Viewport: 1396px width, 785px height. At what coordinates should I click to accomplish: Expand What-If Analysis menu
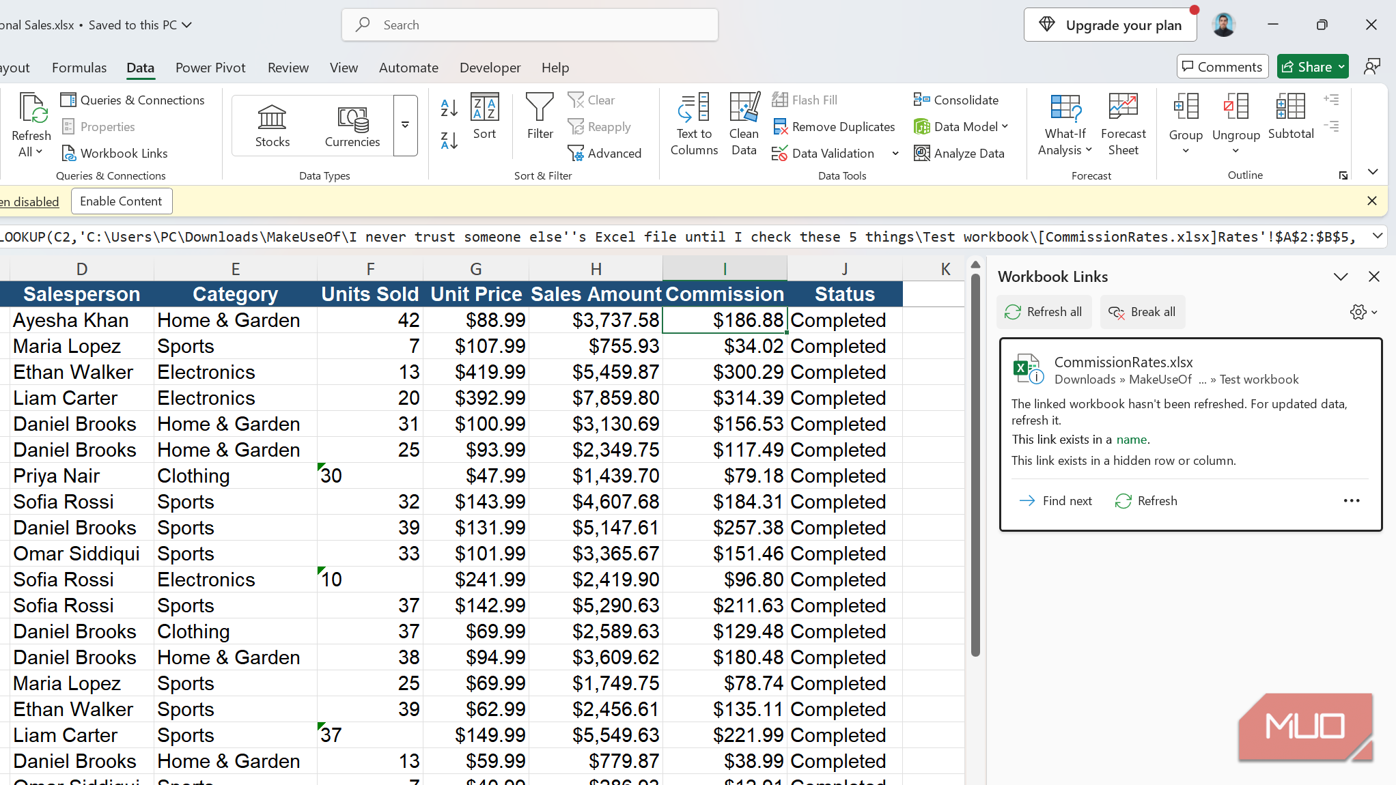(1065, 125)
